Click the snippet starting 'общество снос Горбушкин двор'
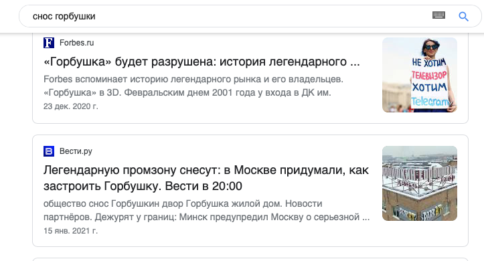 point(206,210)
